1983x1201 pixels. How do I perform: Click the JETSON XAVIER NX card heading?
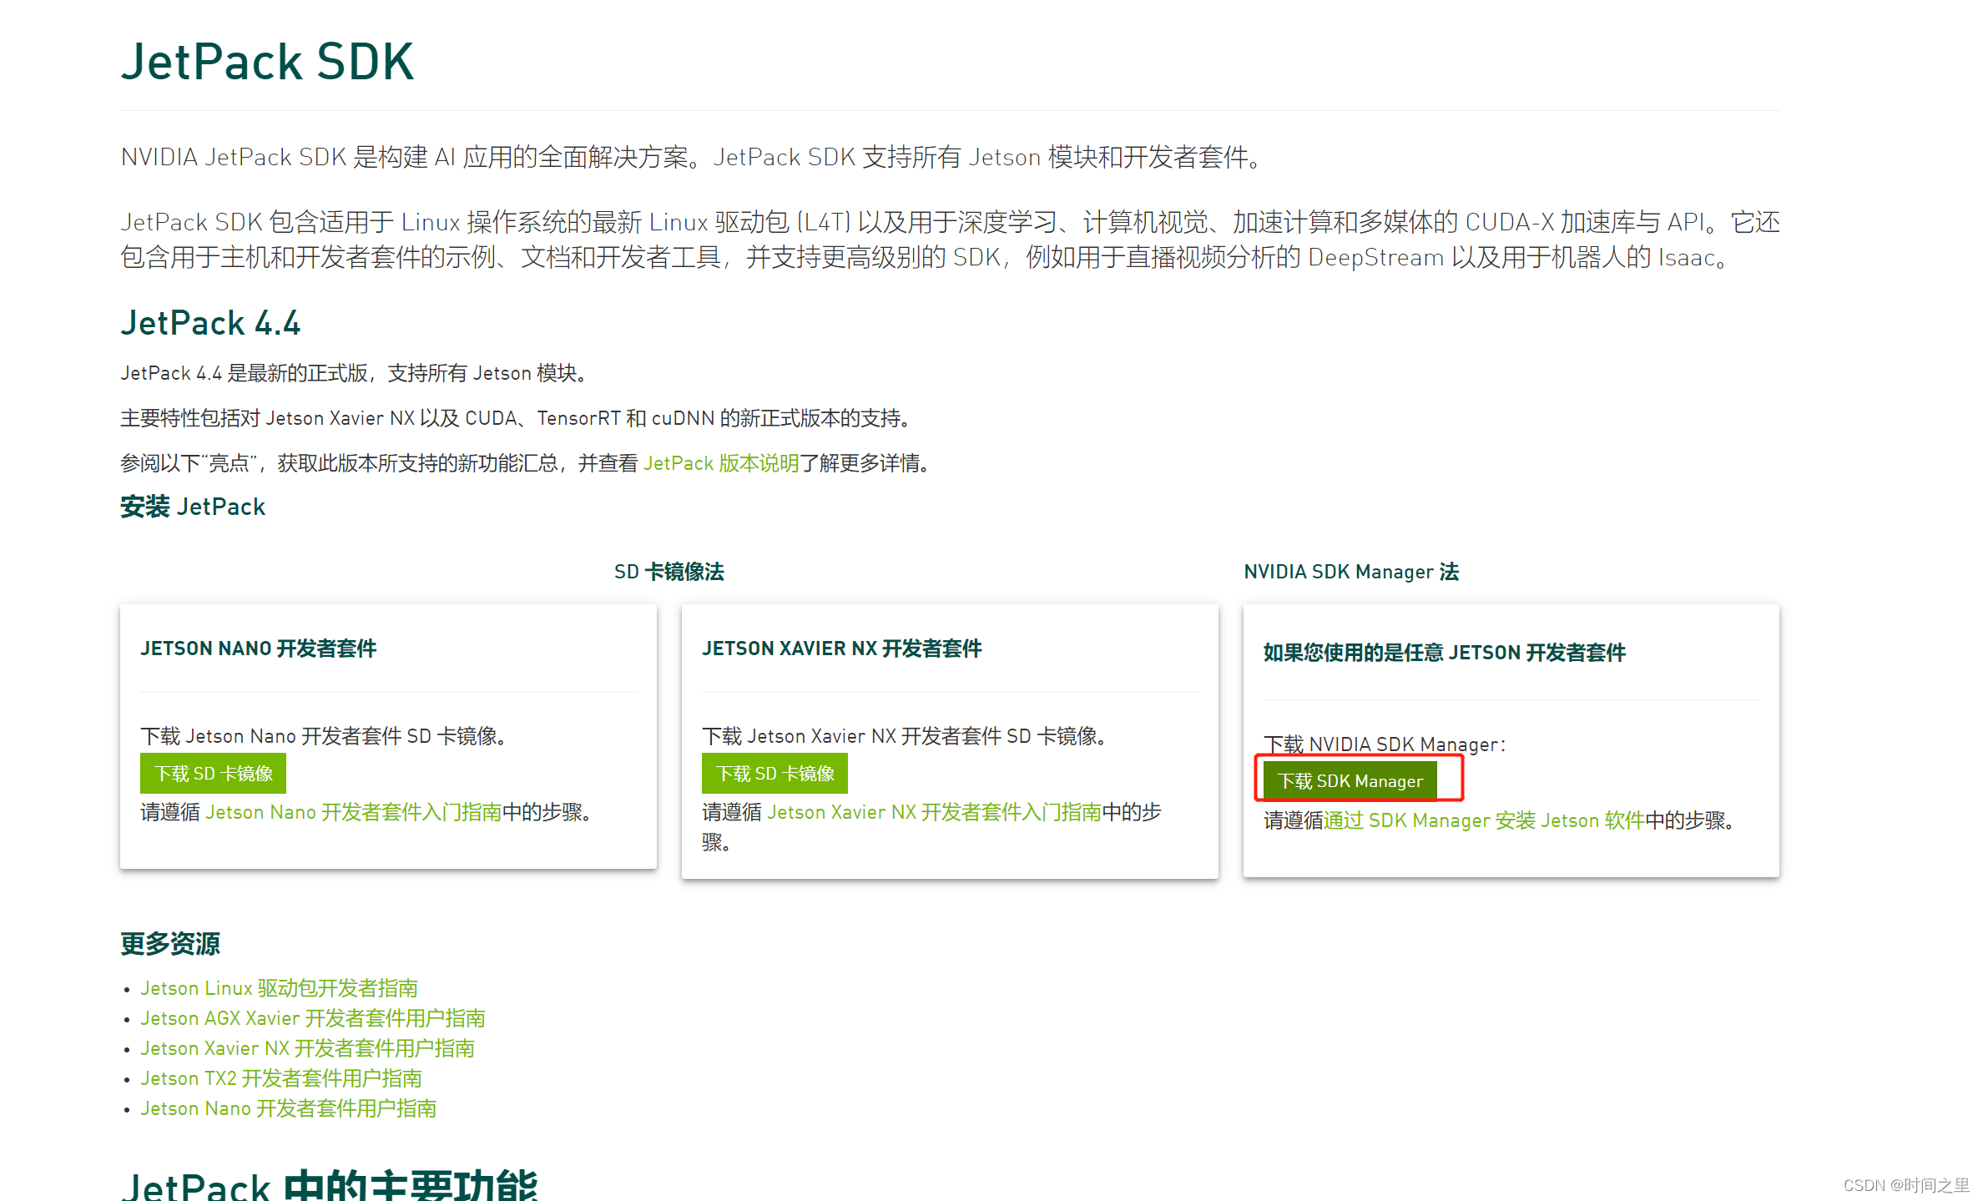tap(841, 648)
